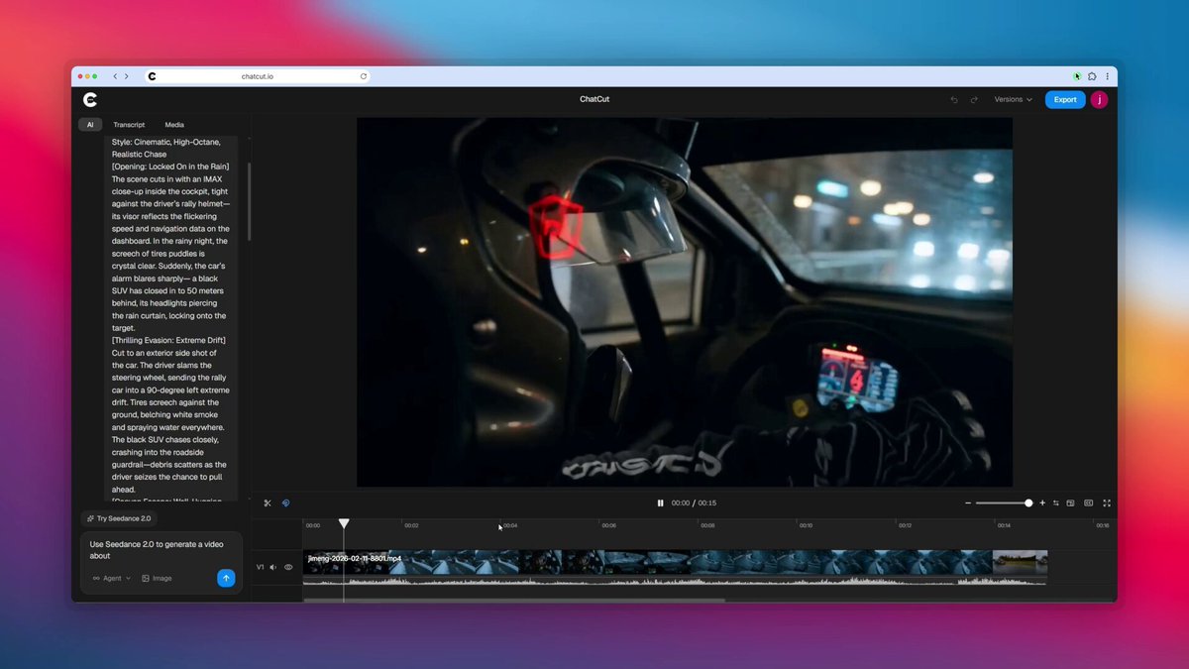Click the blue snapping icon beside scissors
Image resolution: width=1189 pixels, height=669 pixels.
tap(286, 503)
